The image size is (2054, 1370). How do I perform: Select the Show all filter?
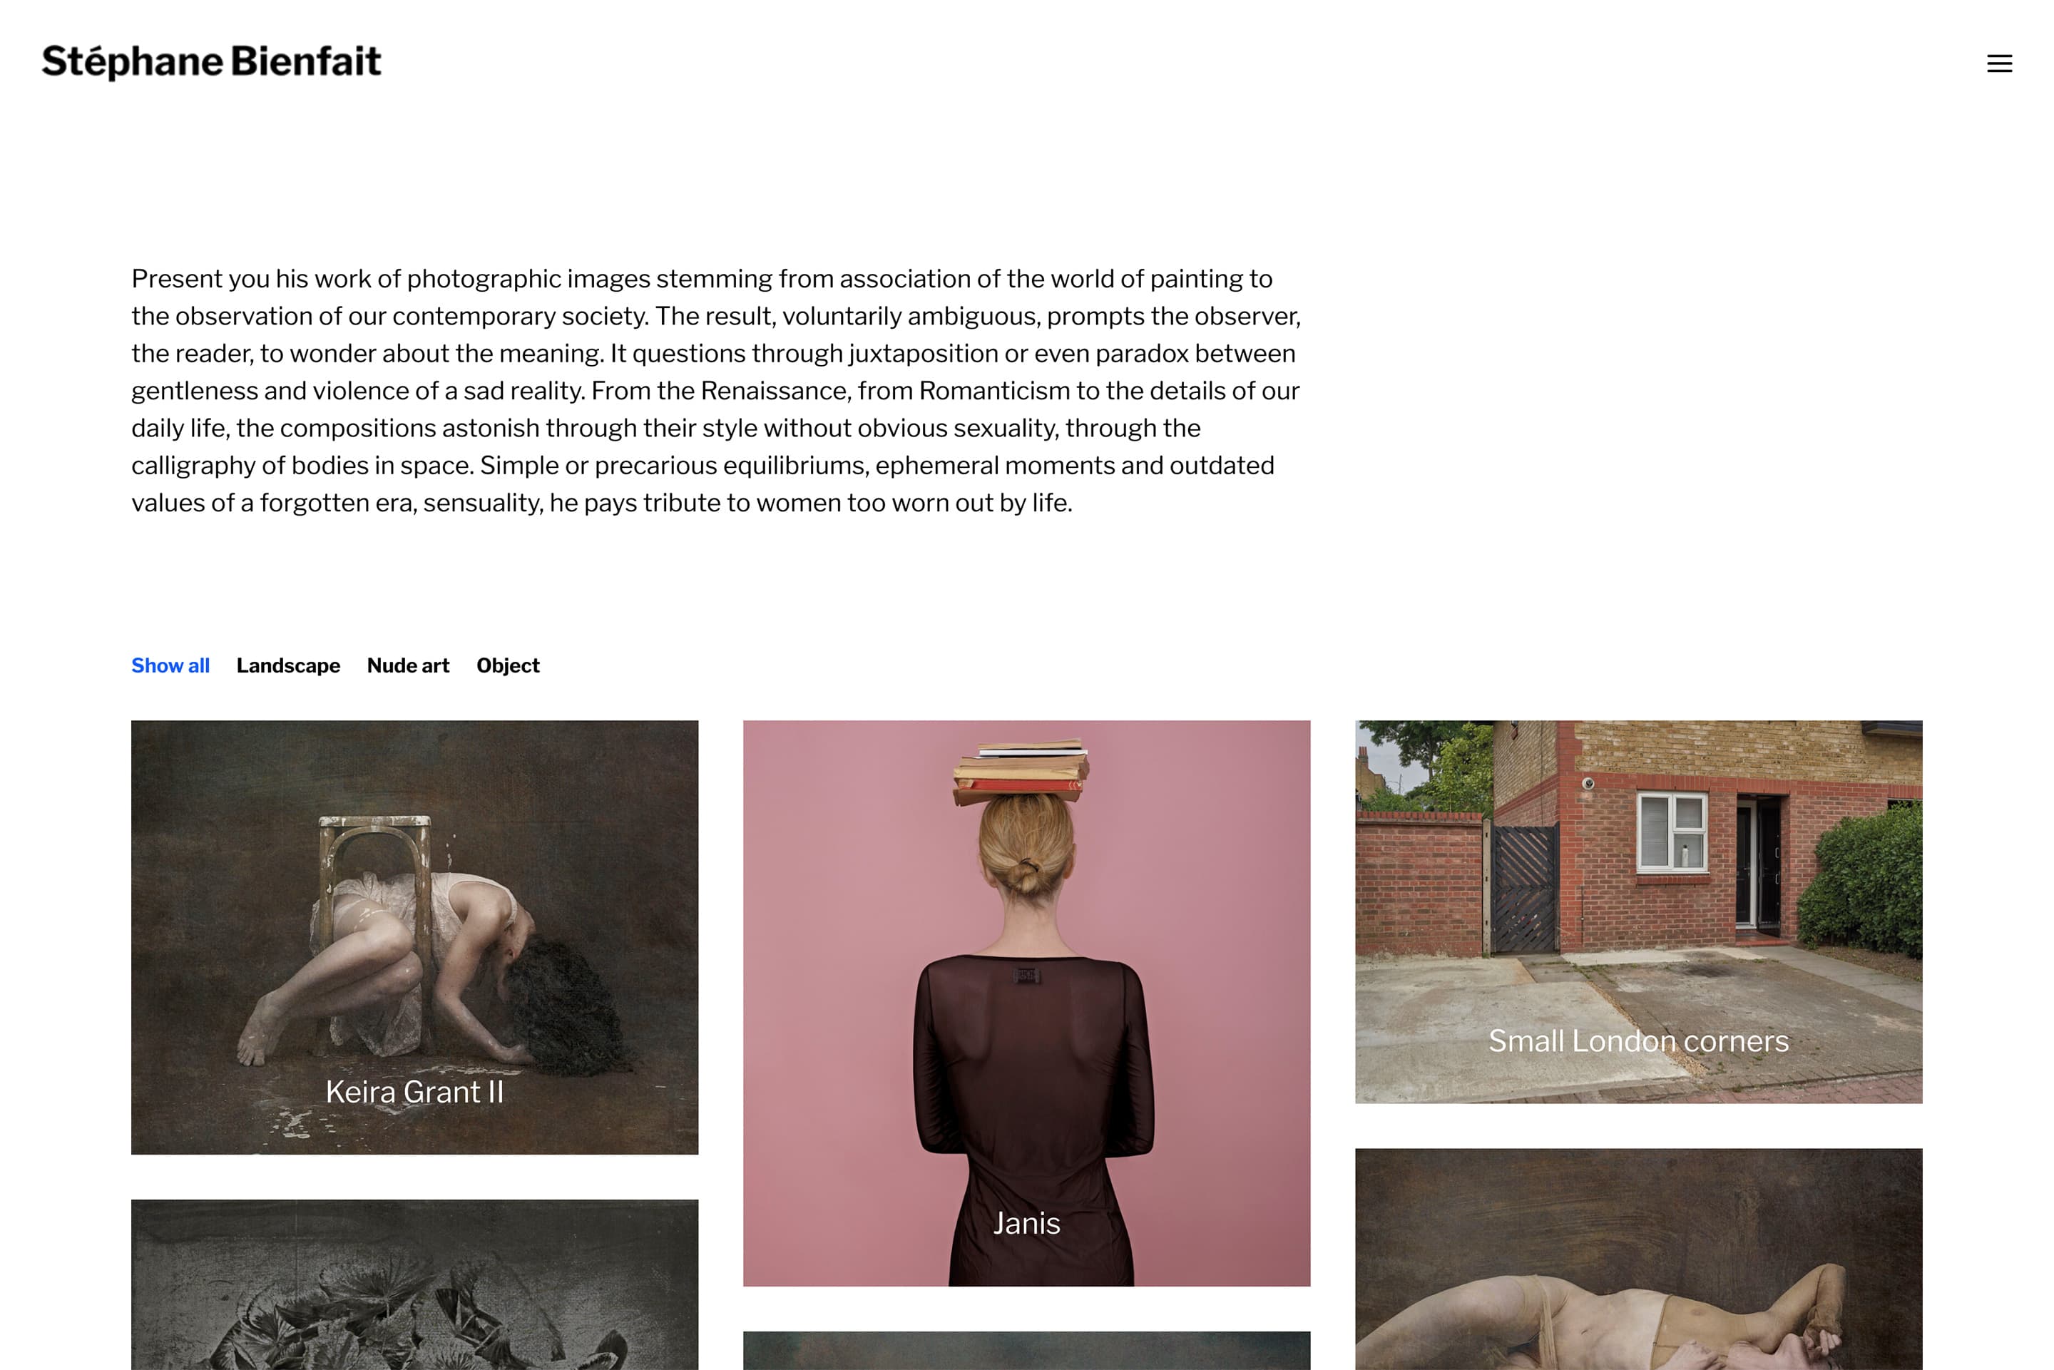coord(170,666)
